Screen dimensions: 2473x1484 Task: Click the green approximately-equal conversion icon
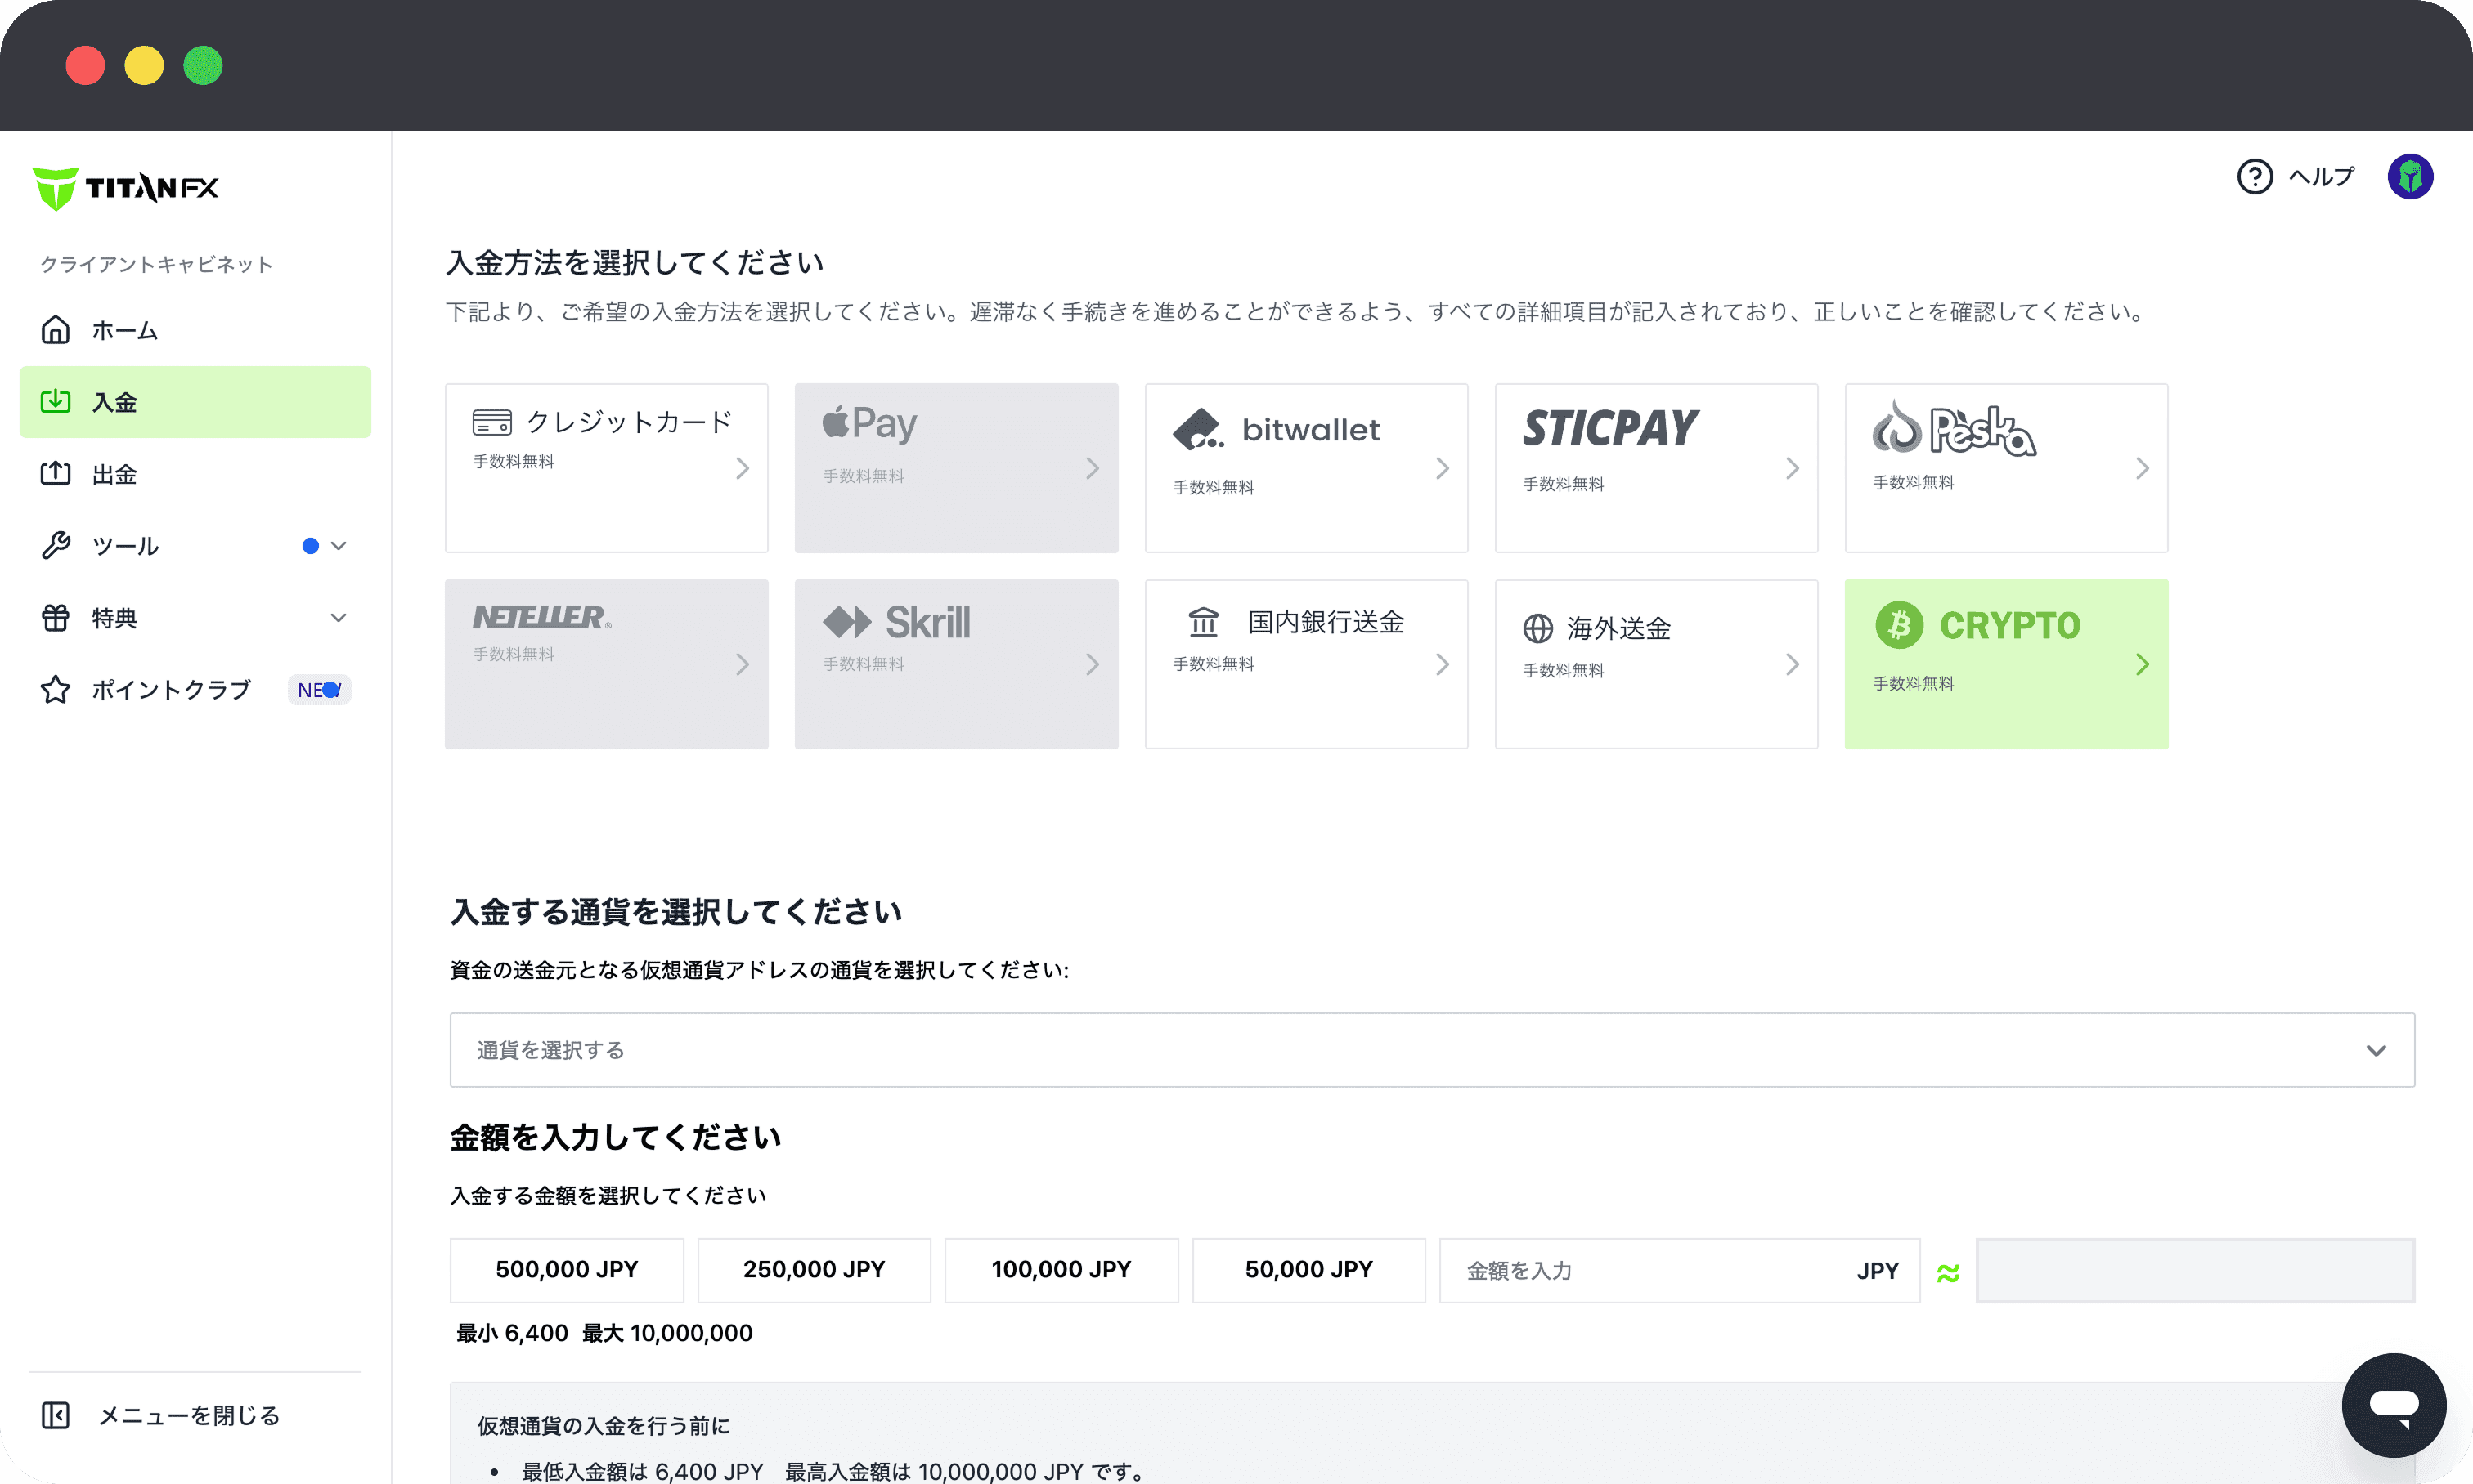[x=1948, y=1272]
